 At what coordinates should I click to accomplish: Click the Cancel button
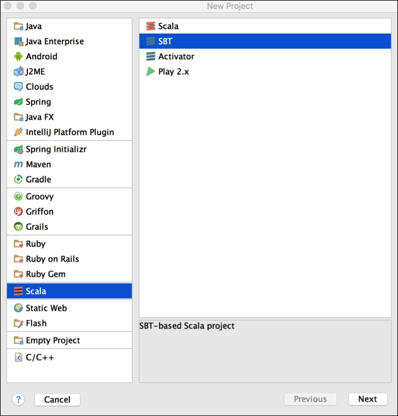57,399
